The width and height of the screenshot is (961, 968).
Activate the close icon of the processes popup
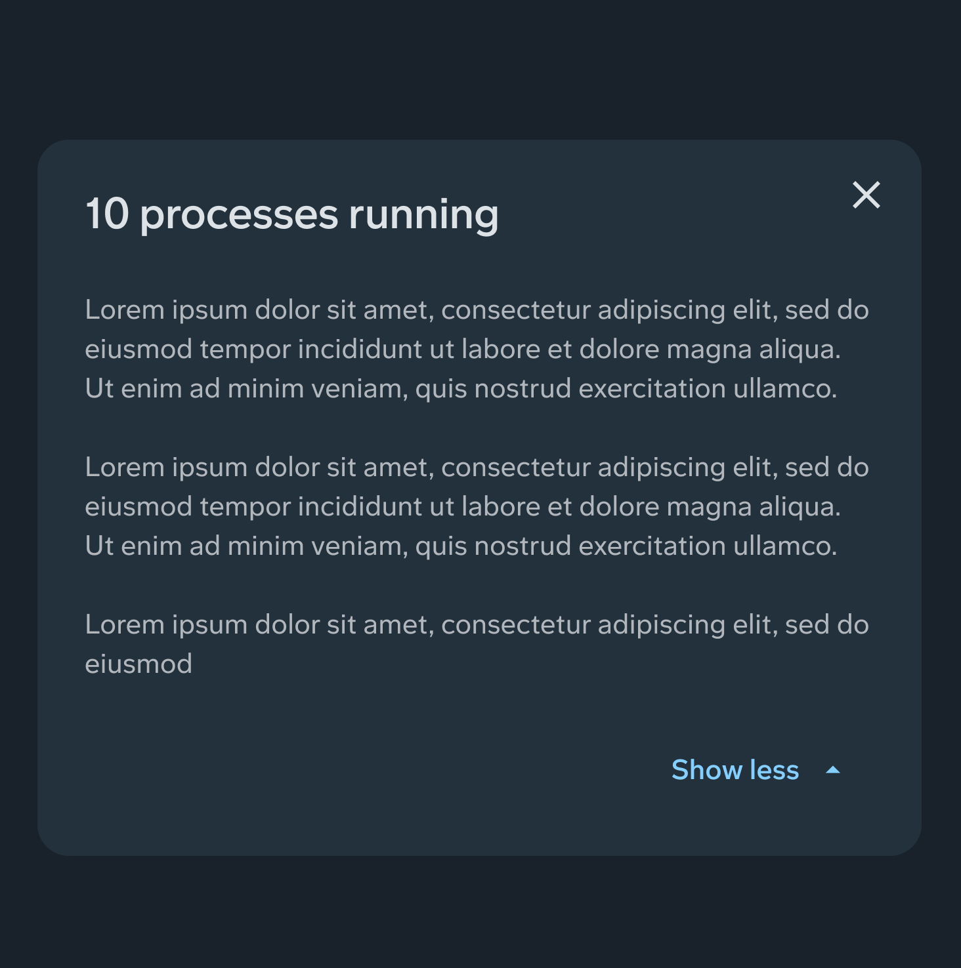(866, 195)
